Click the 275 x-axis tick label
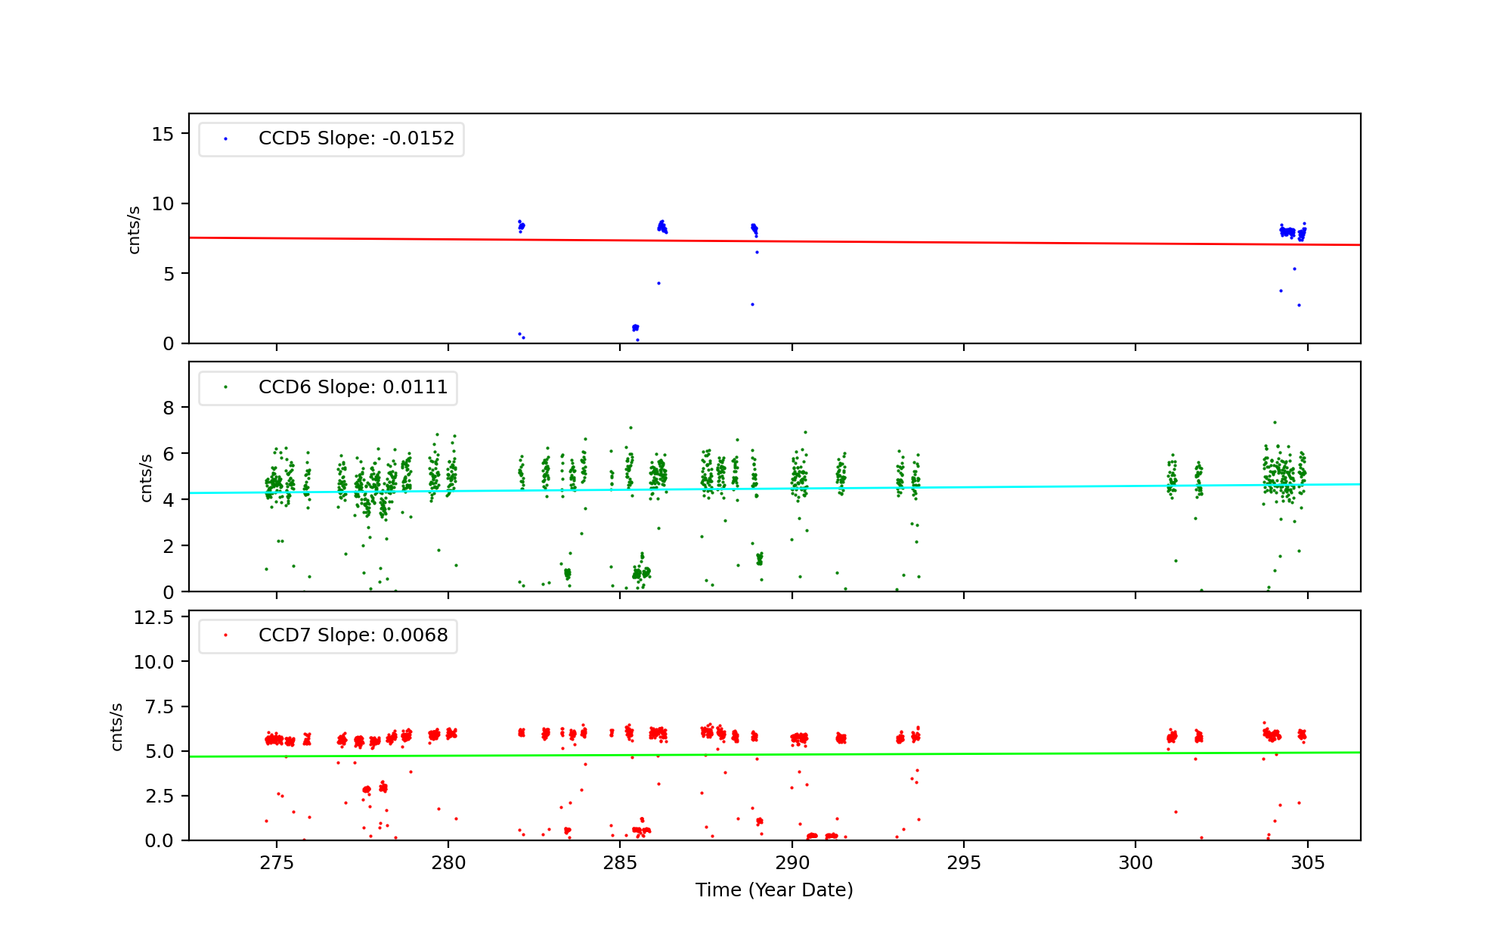This screenshot has height=944, width=1512. click(x=277, y=863)
